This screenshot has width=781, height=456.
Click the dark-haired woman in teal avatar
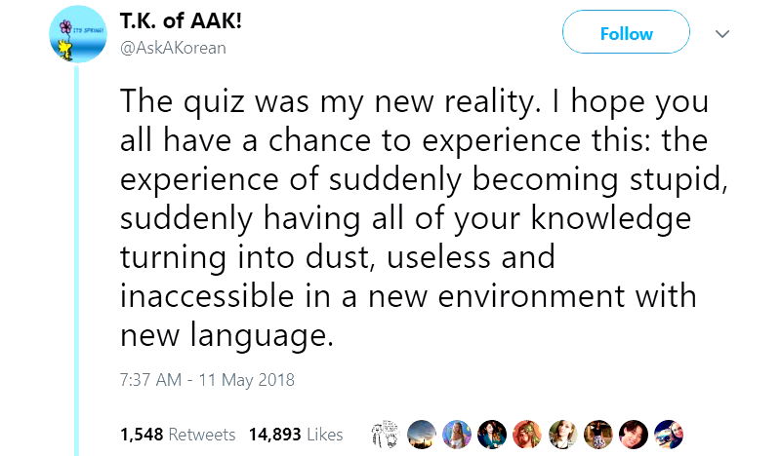(x=492, y=434)
